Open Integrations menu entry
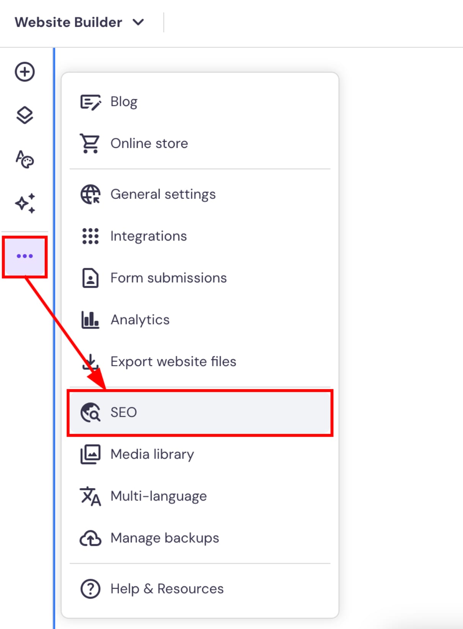 pos(148,236)
